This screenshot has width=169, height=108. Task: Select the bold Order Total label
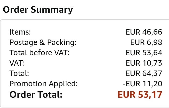36,95
